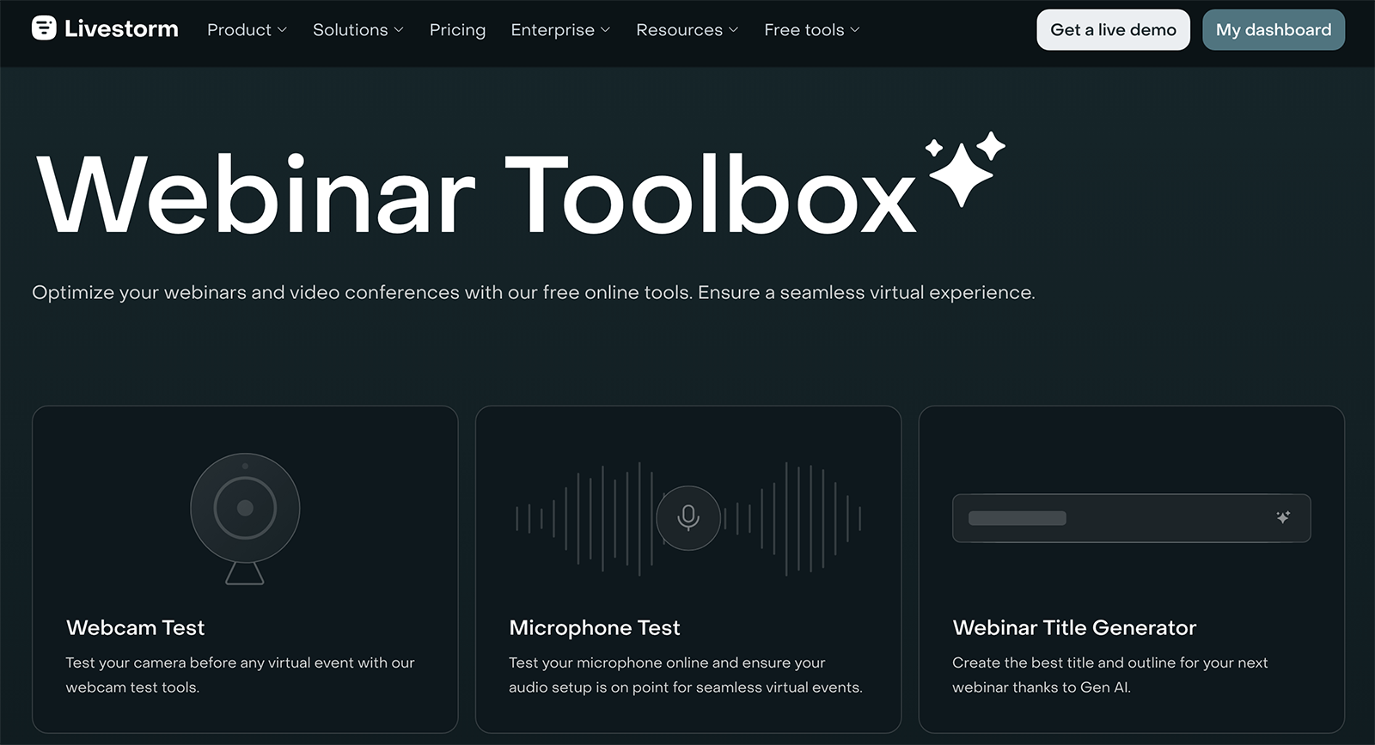Expand the Solutions dropdown arrow
The width and height of the screenshot is (1375, 745).
(x=399, y=30)
